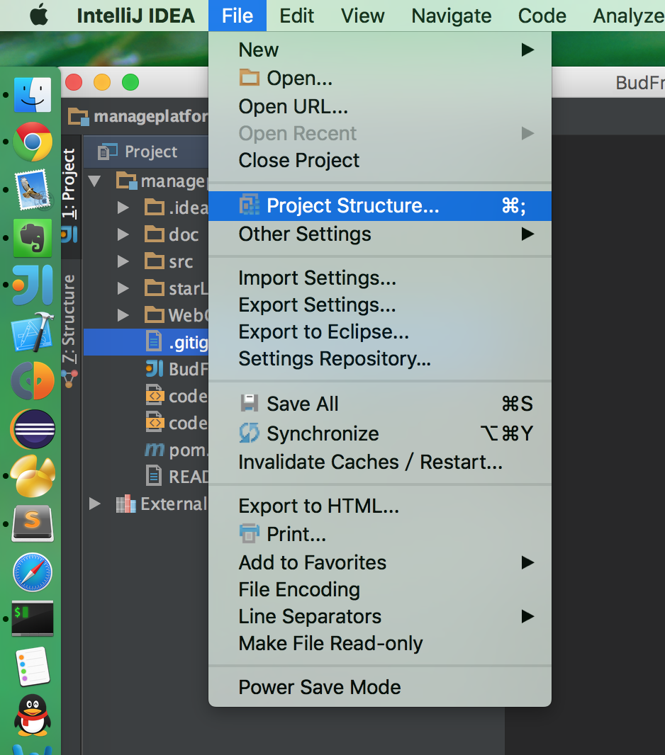Click Save All menu item
The width and height of the screenshot is (665, 755).
click(380, 404)
